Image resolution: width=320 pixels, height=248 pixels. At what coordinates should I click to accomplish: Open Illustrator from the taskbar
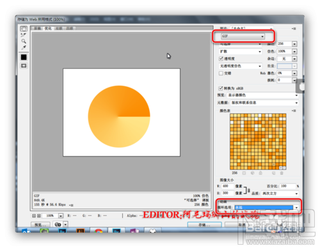click(x=81, y=230)
